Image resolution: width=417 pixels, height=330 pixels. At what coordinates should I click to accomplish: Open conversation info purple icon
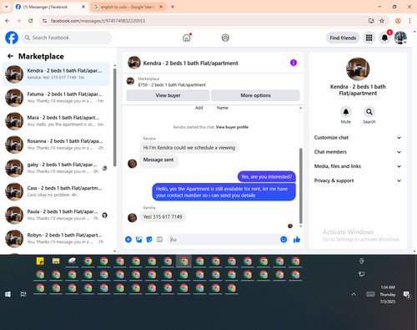point(294,63)
